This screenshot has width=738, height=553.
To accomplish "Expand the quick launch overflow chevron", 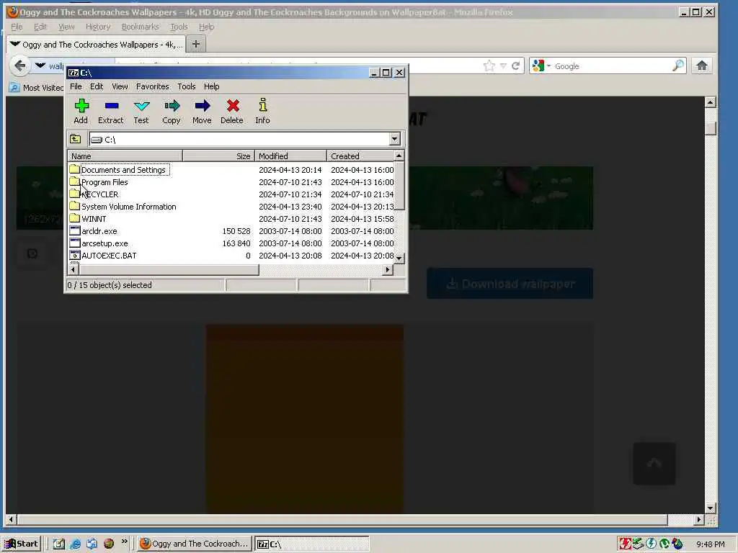I will tap(124, 541).
